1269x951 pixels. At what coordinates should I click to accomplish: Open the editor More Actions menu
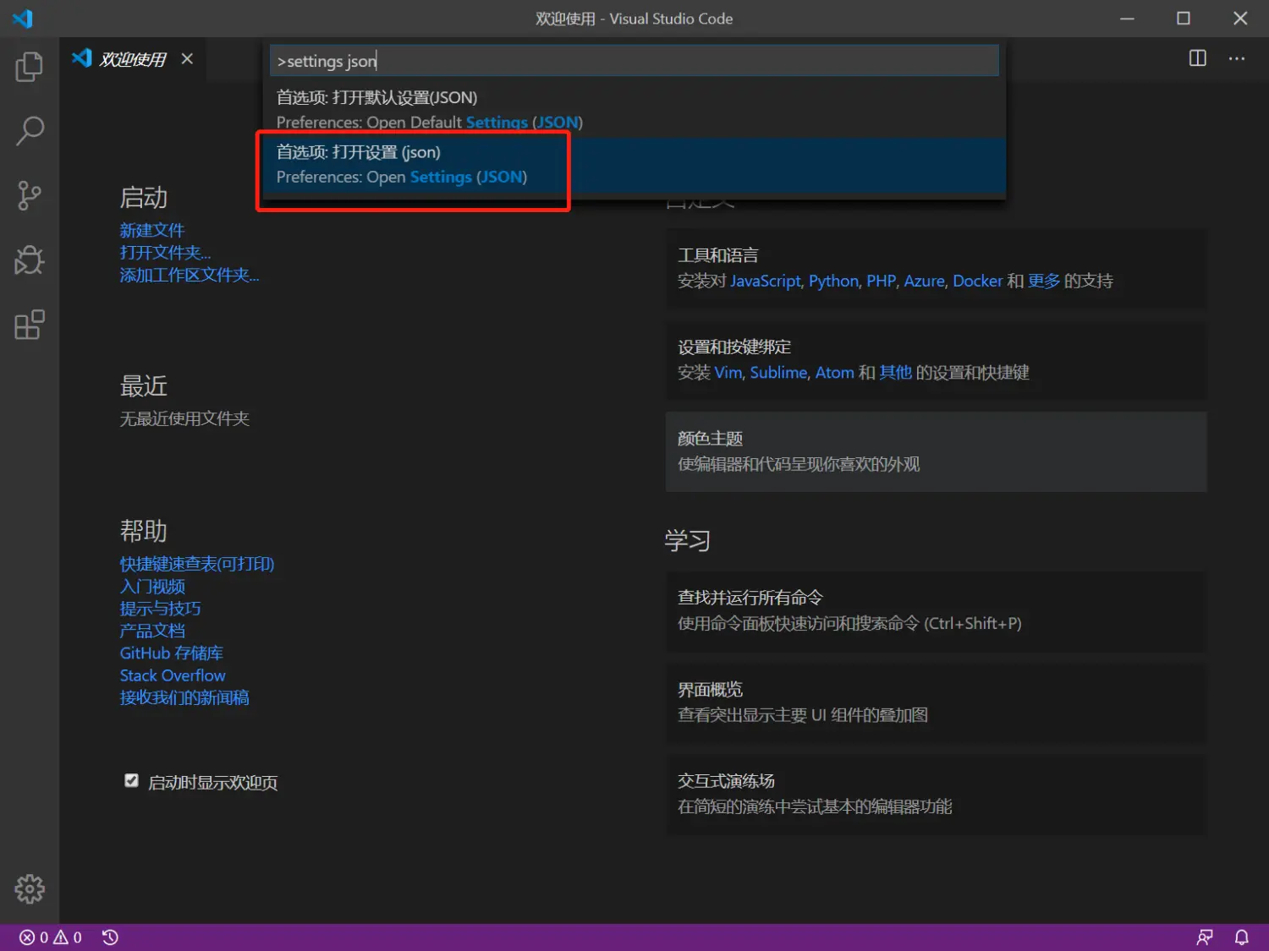(x=1237, y=58)
